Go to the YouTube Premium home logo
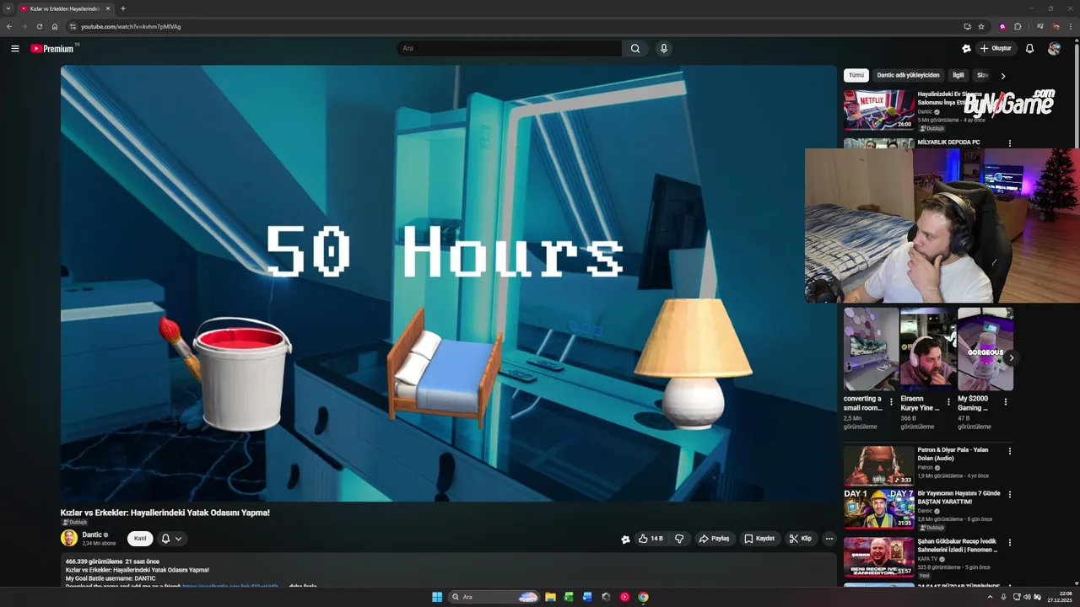This screenshot has height=607, width=1080. pos(54,49)
